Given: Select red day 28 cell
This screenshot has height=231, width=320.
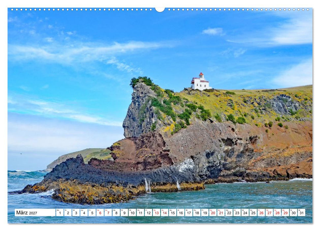Looking at the screenshot, I should pyautogui.click(x=277, y=213).
